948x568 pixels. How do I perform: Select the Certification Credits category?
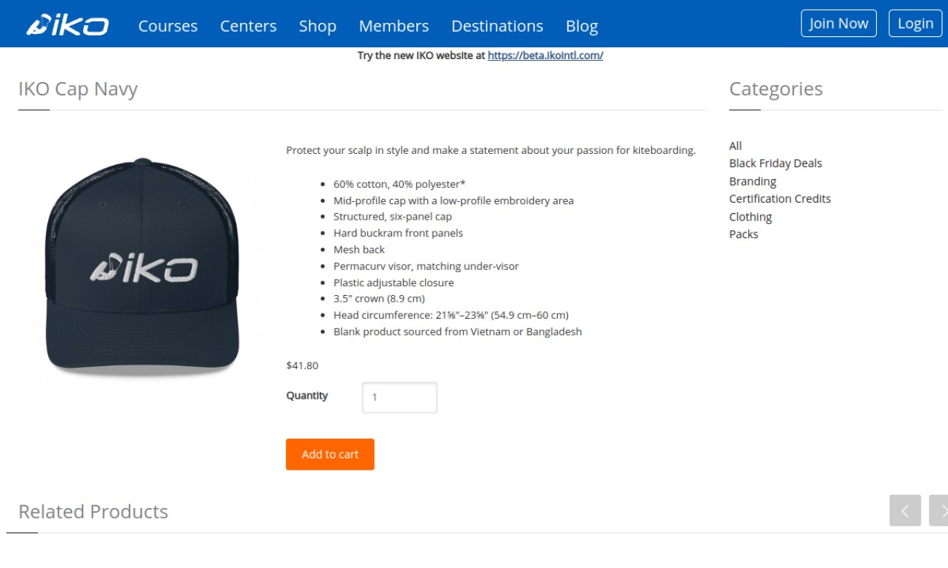[x=780, y=199]
